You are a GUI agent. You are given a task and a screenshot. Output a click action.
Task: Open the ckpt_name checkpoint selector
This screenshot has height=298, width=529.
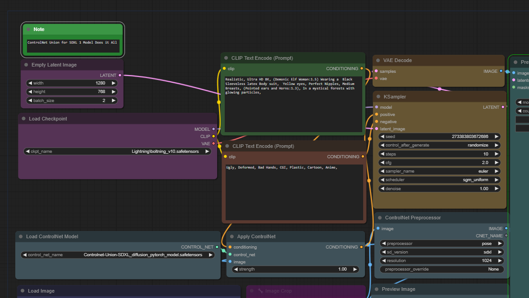click(117, 151)
